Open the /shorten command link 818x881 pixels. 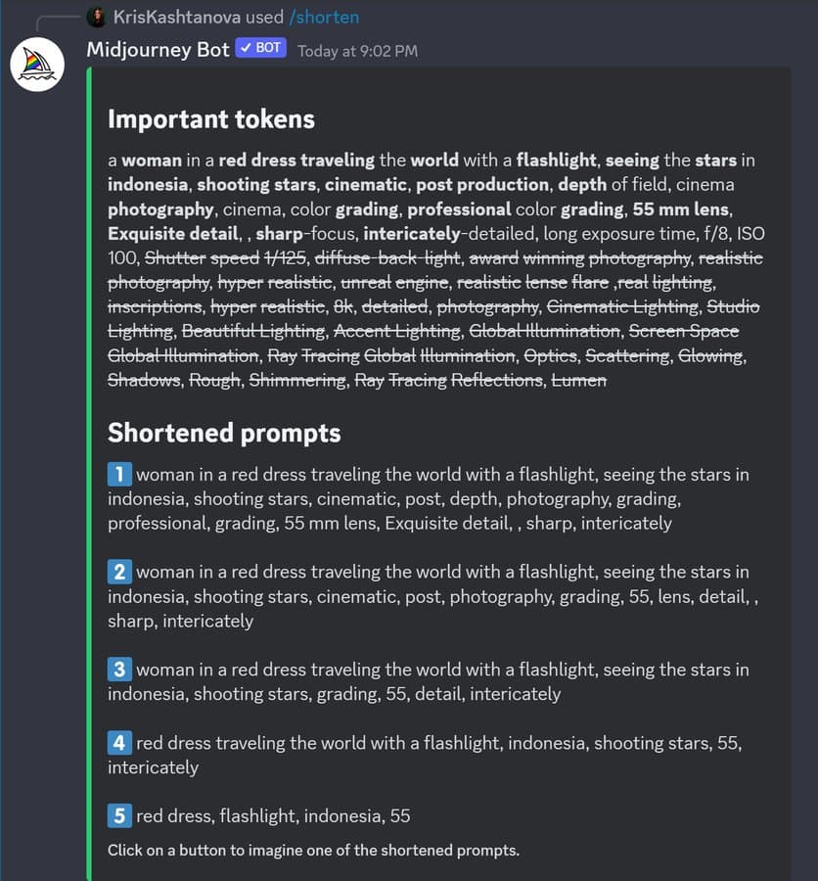pos(324,18)
